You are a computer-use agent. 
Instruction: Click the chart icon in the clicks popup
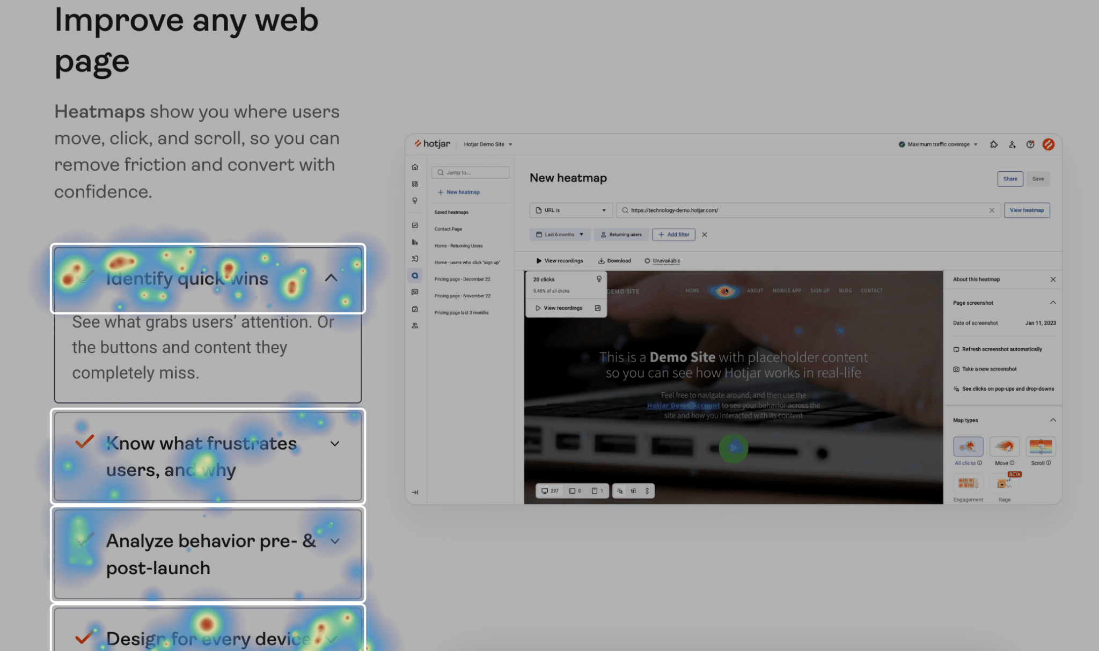tap(598, 308)
